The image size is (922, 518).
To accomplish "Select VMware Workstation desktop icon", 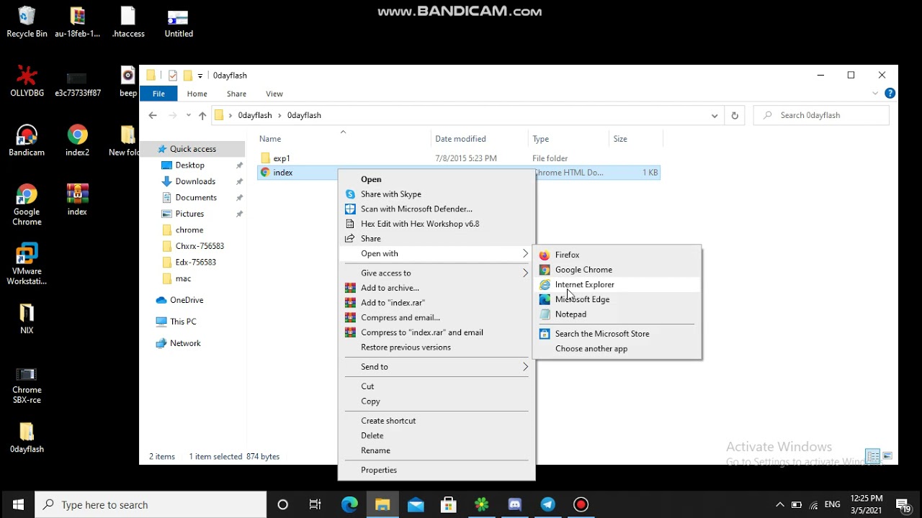I will point(27,264).
